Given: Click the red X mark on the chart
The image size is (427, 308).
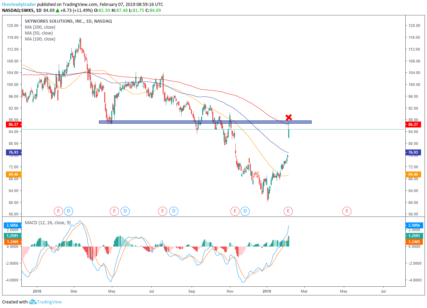Looking at the screenshot, I should point(289,117).
